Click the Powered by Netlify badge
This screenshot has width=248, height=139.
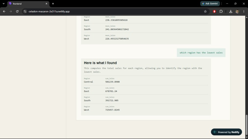click(226, 132)
